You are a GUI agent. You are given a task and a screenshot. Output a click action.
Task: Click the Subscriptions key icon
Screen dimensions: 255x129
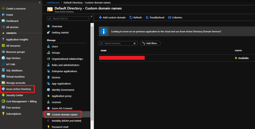click(x=3, y=114)
